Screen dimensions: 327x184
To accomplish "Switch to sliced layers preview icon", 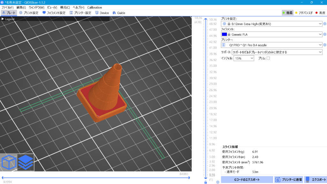I will [x=26, y=162].
